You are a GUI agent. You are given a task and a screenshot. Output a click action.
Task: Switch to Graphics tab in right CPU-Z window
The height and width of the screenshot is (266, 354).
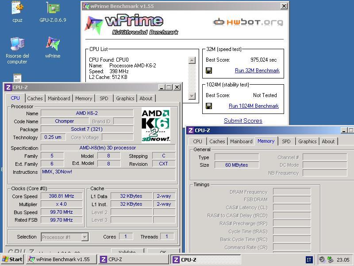pyautogui.click(x=307, y=141)
